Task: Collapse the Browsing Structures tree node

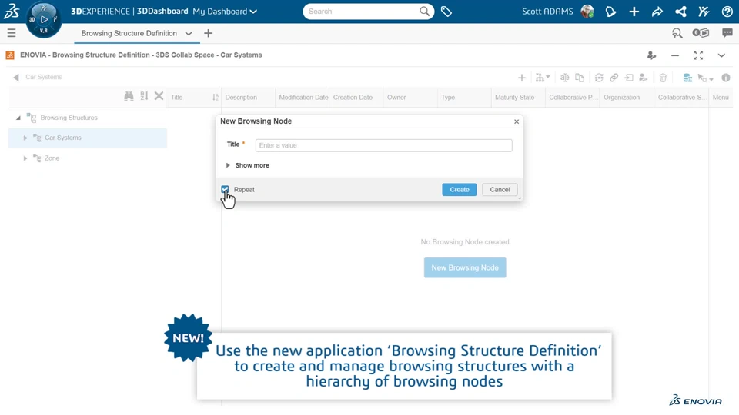Action: coord(18,118)
